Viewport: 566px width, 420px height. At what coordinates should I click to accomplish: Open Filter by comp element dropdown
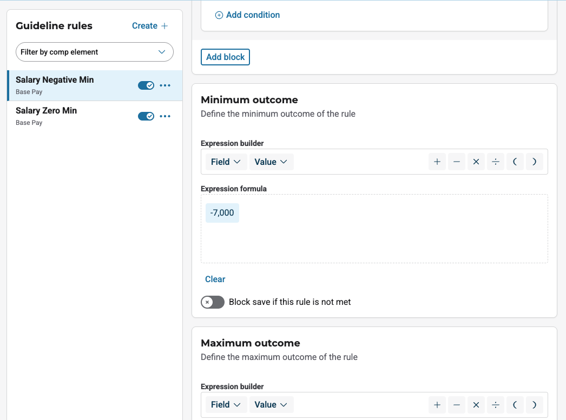point(95,52)
